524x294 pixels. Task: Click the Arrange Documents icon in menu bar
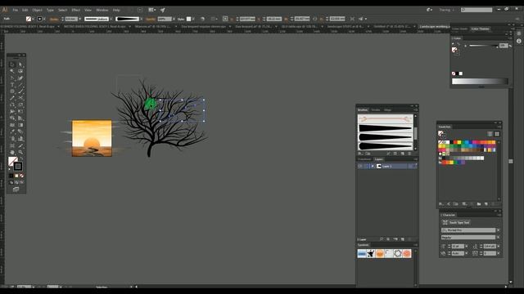click(x=151, y=10)
